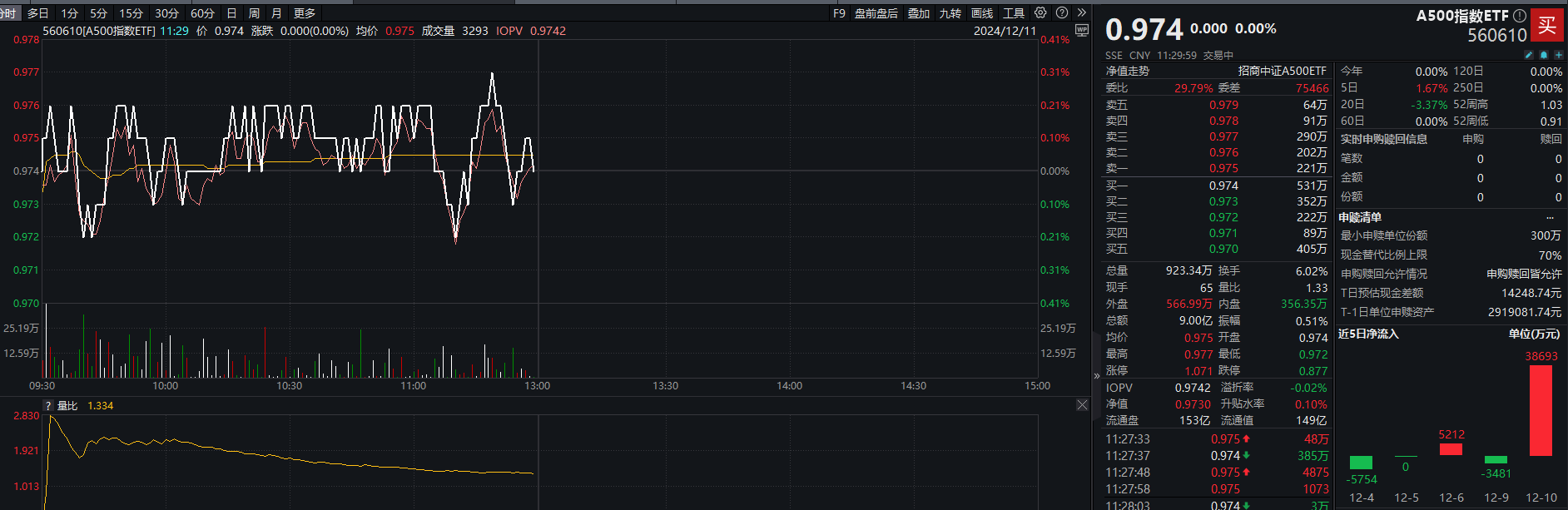This screenshot has width=1568, height=510.
Task: Click the 招商中证A500ETF link
Action: tap(1282, 71)
